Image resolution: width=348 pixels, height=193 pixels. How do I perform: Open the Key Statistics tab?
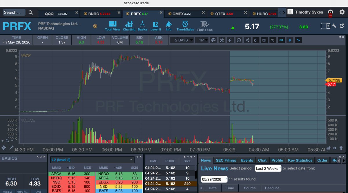click(300, 160)
